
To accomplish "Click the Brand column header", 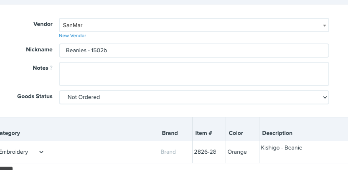I will click(170, 133).
